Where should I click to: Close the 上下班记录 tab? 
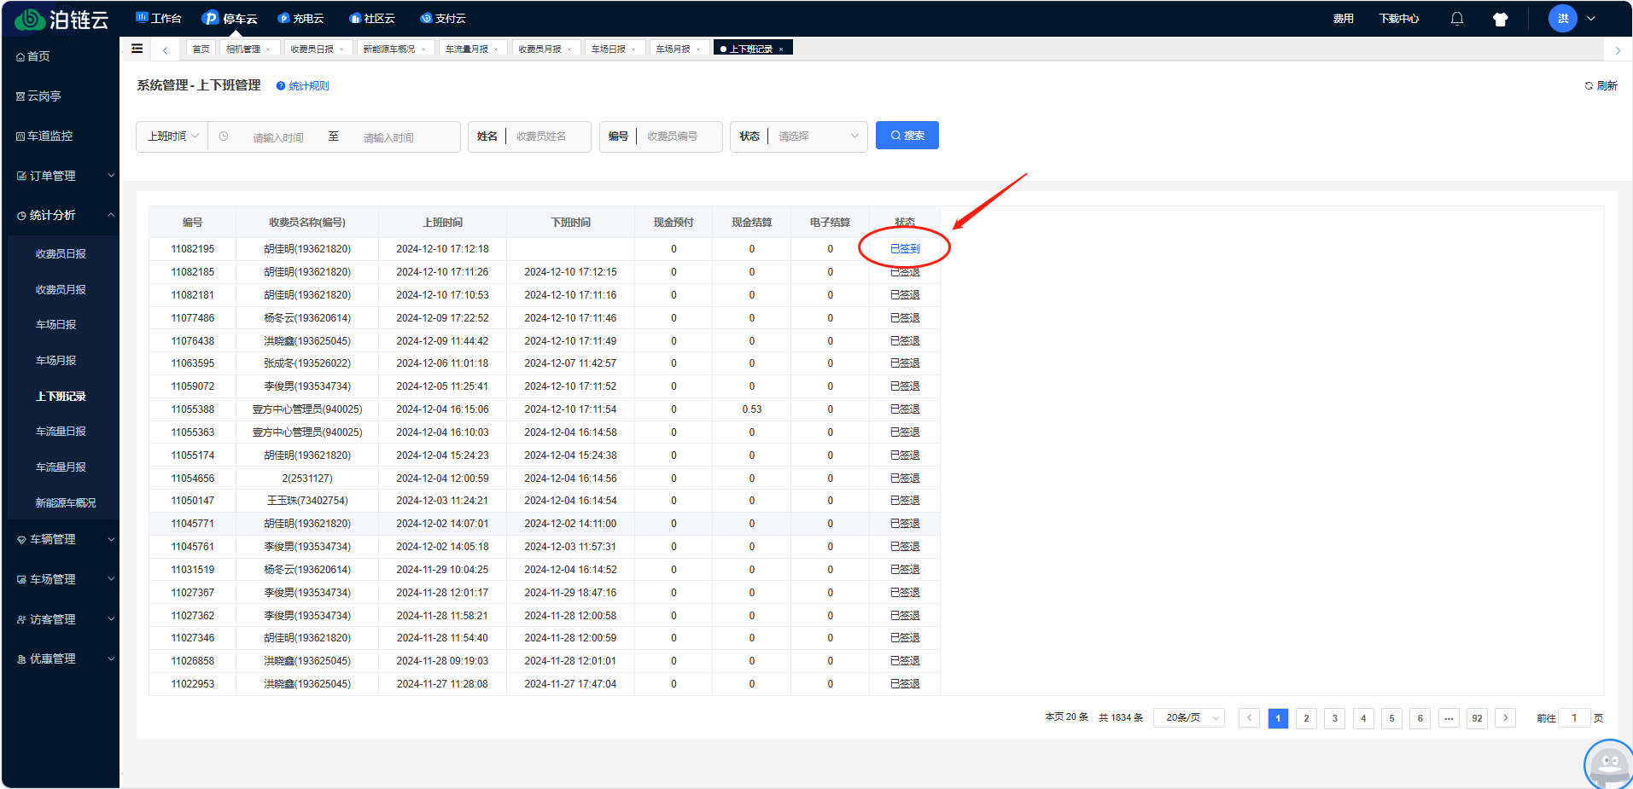pyautogui.click(x=781, y=49)
